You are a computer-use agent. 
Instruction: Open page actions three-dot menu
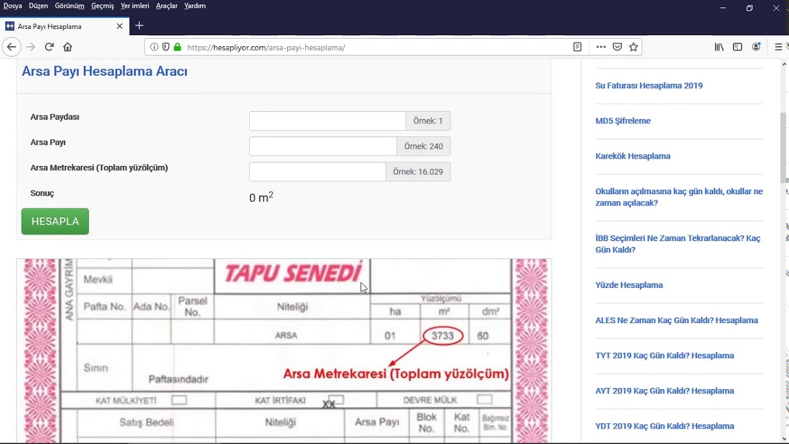(x=601, y=47)
